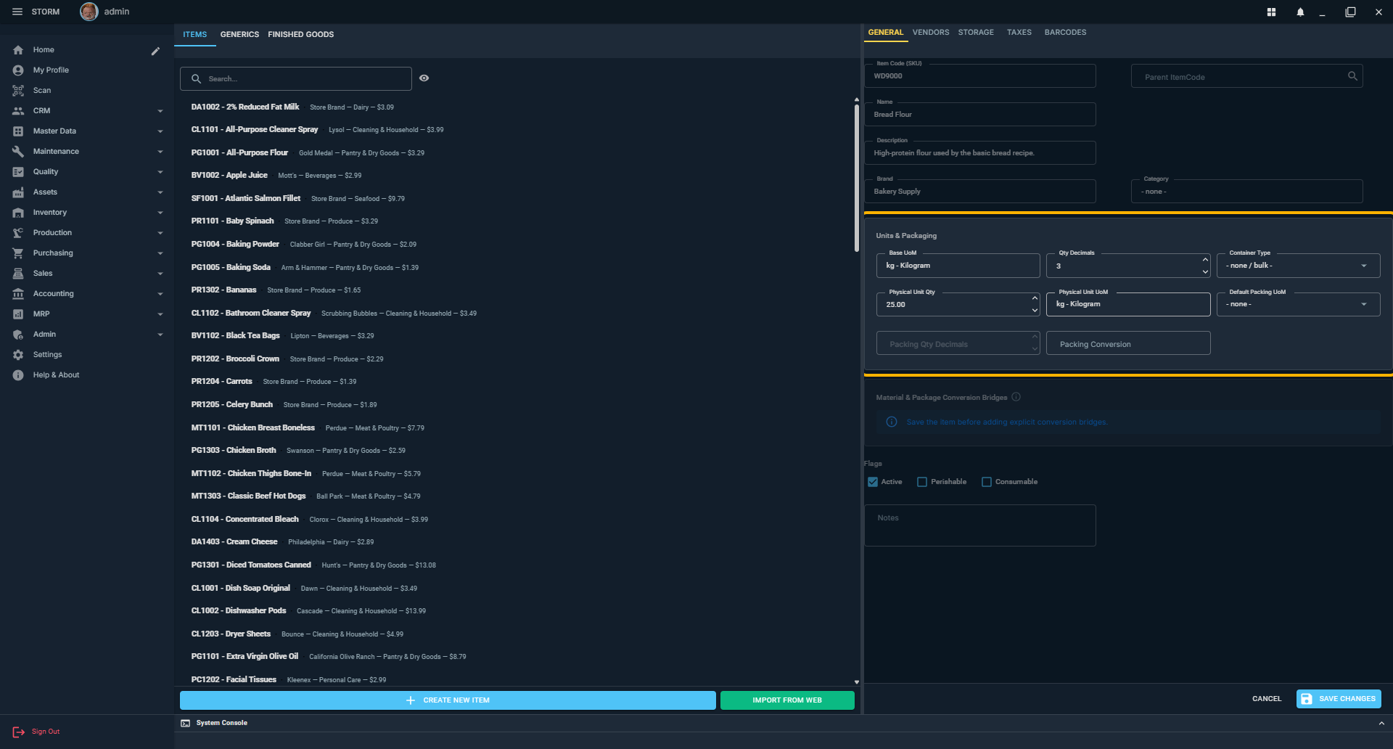Click the Scan icon in sidebar
Screen dimensions: 1393x749
[18, 91]
